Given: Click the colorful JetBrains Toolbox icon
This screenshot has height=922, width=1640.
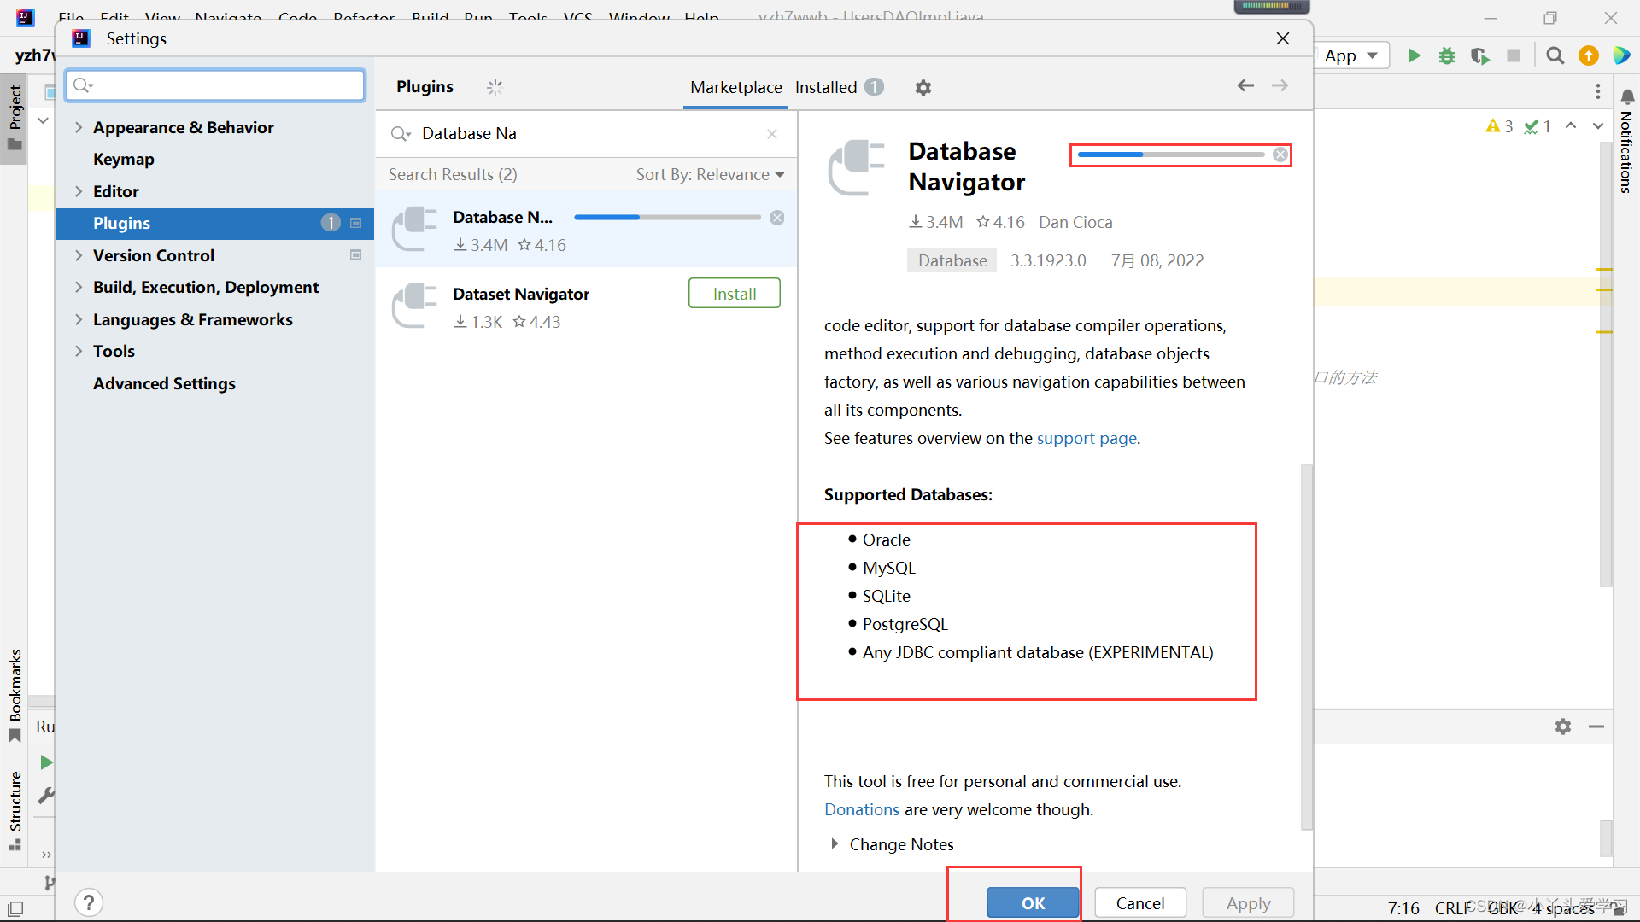Looking at the screenshot, I should click(1621, 55).
